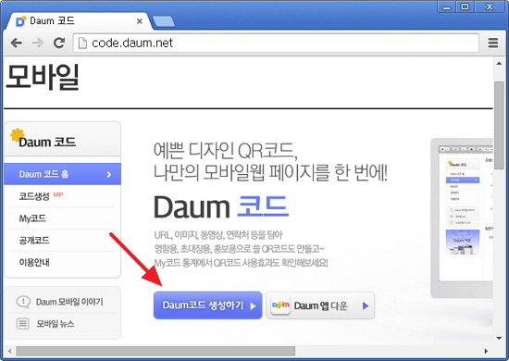Click the Daum app logo icon
509x361 pixels.
(x=280, y=305)
